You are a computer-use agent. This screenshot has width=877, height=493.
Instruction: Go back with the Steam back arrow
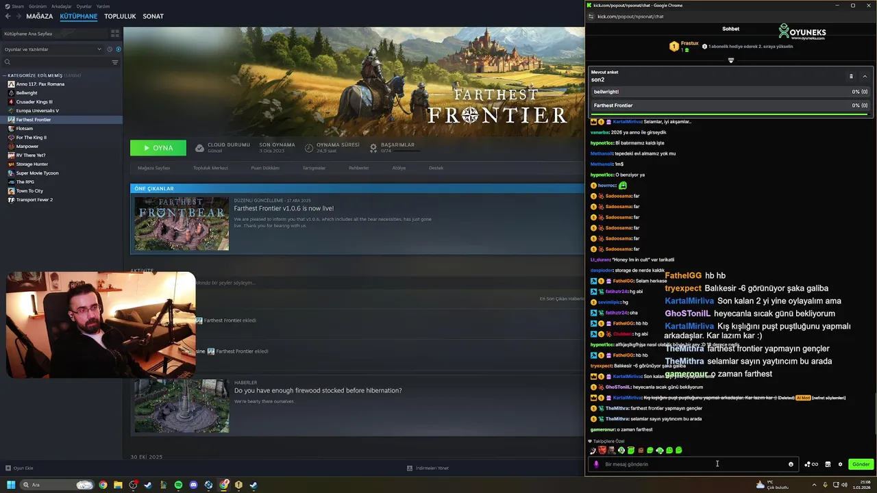pos(8,16)
